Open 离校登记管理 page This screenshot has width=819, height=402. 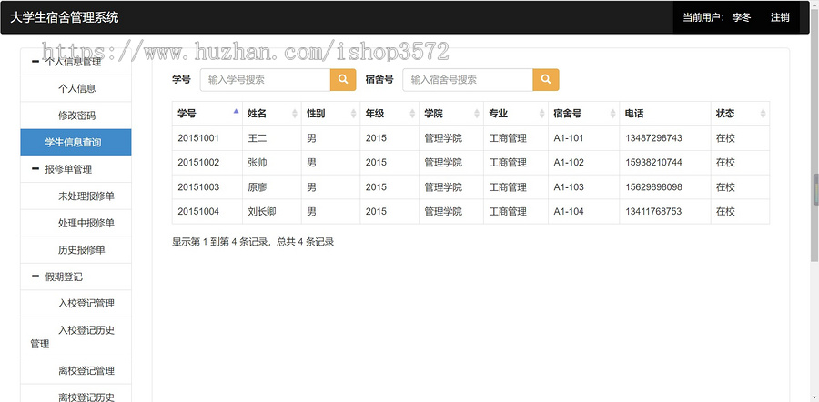click(76, 371)
